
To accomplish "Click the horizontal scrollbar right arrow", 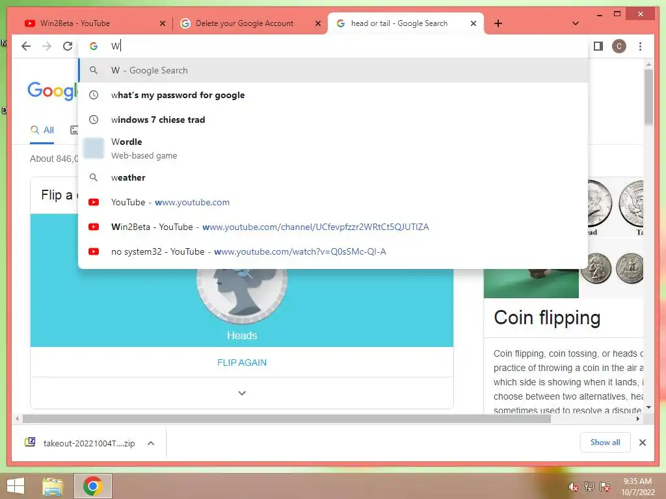I will pos(638,419).
